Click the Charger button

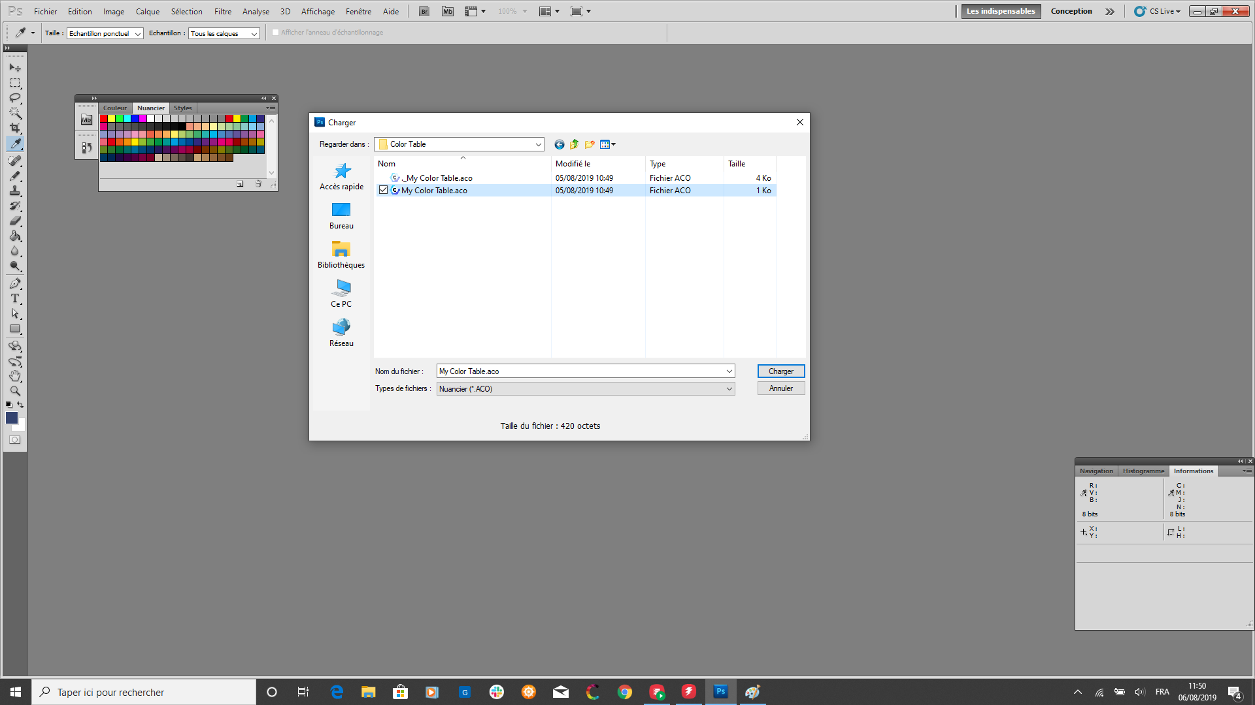click(x=781, y=371)
